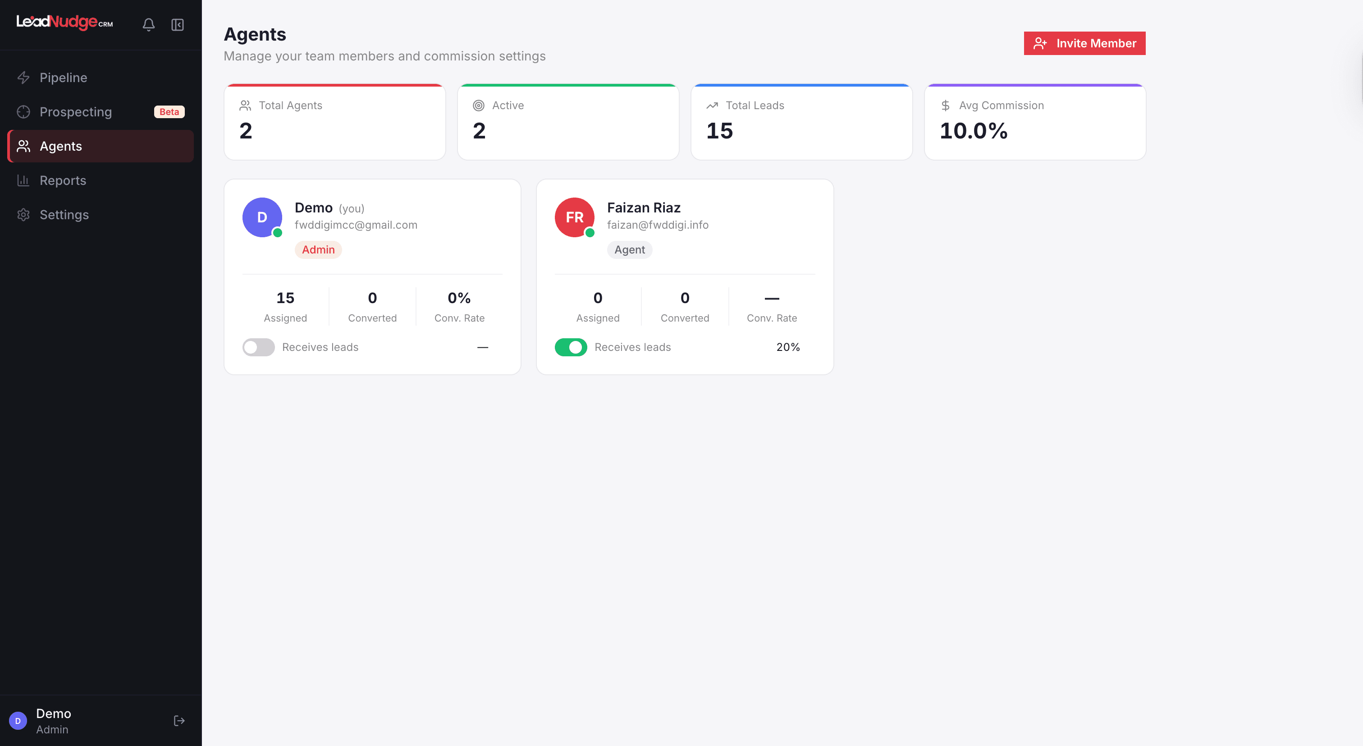Click the Agent role badge on Faizan card
1363x746 pixels.
click(x=630, y=249)
